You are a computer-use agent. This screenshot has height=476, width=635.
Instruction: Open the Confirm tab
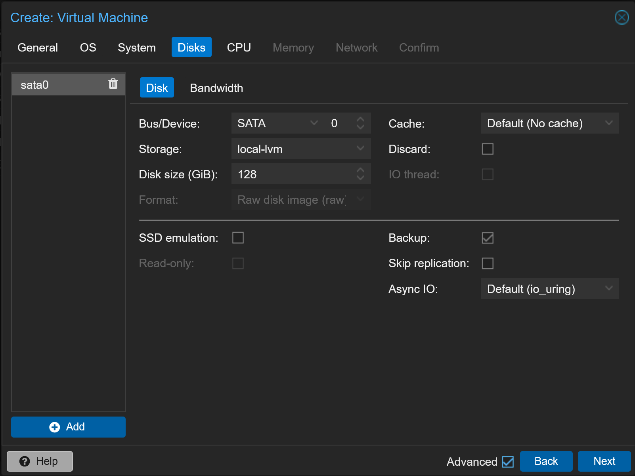coord(419,48)
